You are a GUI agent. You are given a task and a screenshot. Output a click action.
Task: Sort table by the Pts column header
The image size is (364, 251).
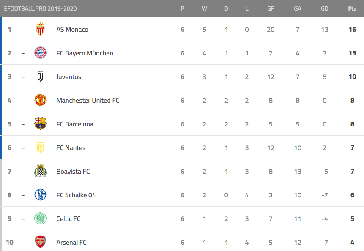click(x=352, y=8)
